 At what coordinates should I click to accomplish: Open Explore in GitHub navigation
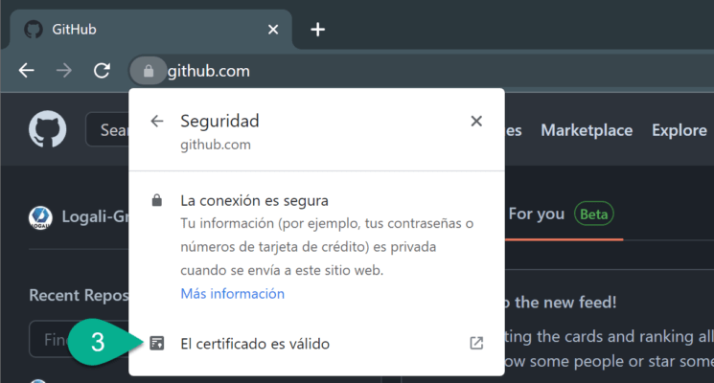click(x=679, y=130)
